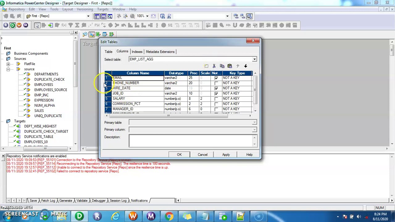Click the scale-to-fit icon next to zoom

click(x=153, y=16)
